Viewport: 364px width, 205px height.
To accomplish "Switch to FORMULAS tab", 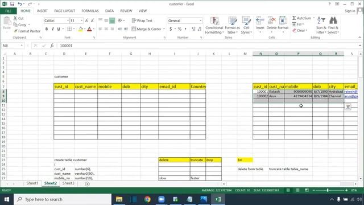I will pos(90,11).
